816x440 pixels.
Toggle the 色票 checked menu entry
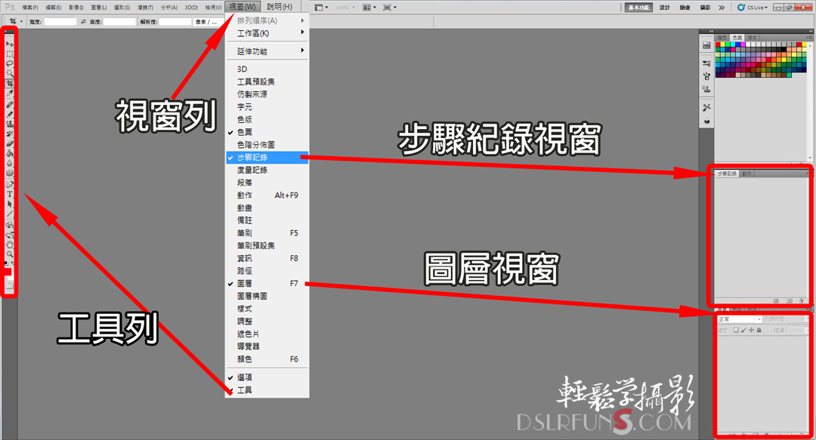[244, 132]
